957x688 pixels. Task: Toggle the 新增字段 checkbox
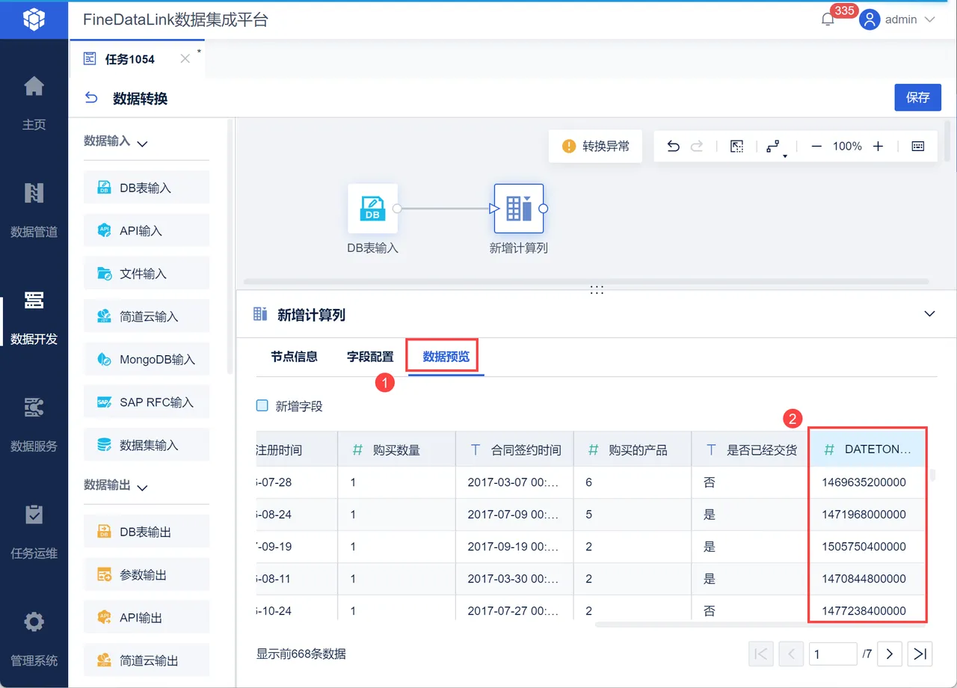[262, 406]
